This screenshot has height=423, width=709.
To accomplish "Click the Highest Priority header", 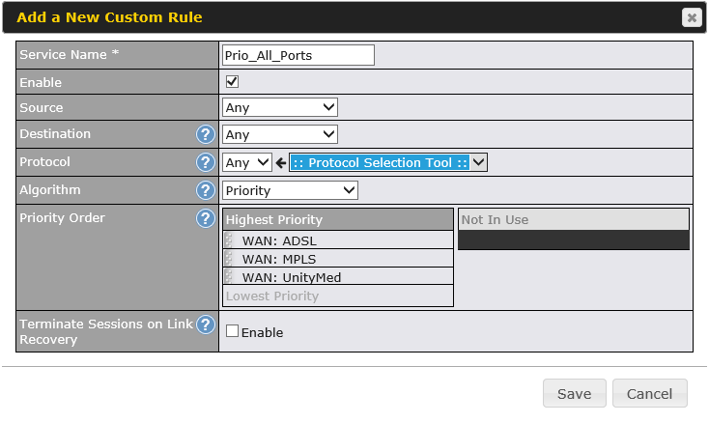I will pos(338,219).
